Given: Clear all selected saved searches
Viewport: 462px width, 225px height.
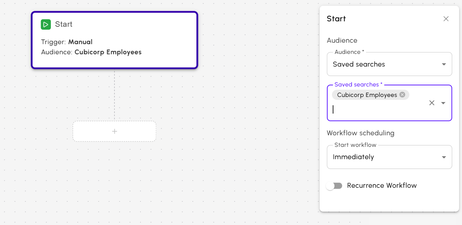Looking at the screenshot, I should [x=431, y=103].
